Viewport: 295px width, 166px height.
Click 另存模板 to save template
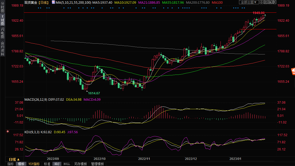[80, 164]
